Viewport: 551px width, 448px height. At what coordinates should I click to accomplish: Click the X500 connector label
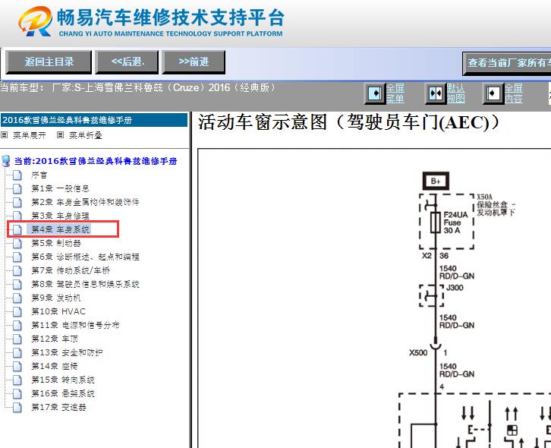pos(418,352)
